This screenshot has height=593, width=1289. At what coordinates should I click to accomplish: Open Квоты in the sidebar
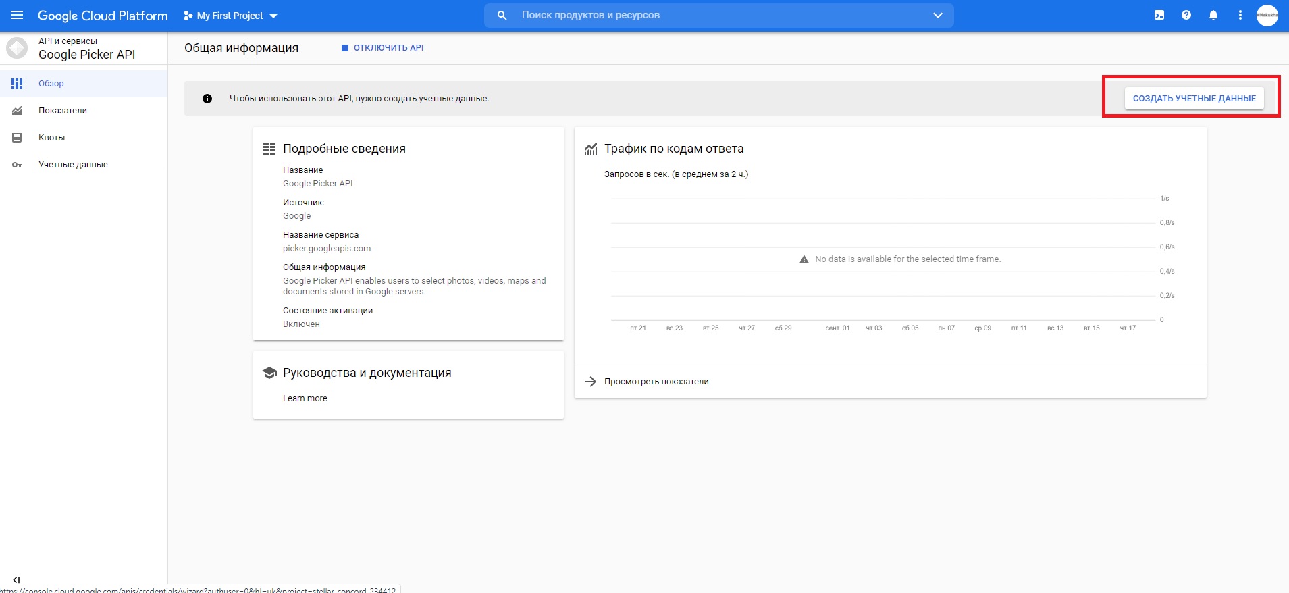(84, 138)
